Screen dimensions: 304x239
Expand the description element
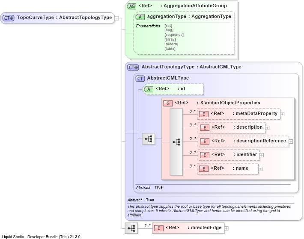click(267, 128)
